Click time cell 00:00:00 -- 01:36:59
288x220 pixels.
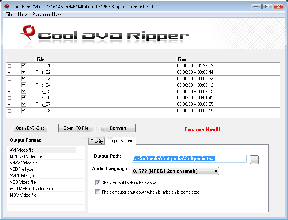[228, 66]
